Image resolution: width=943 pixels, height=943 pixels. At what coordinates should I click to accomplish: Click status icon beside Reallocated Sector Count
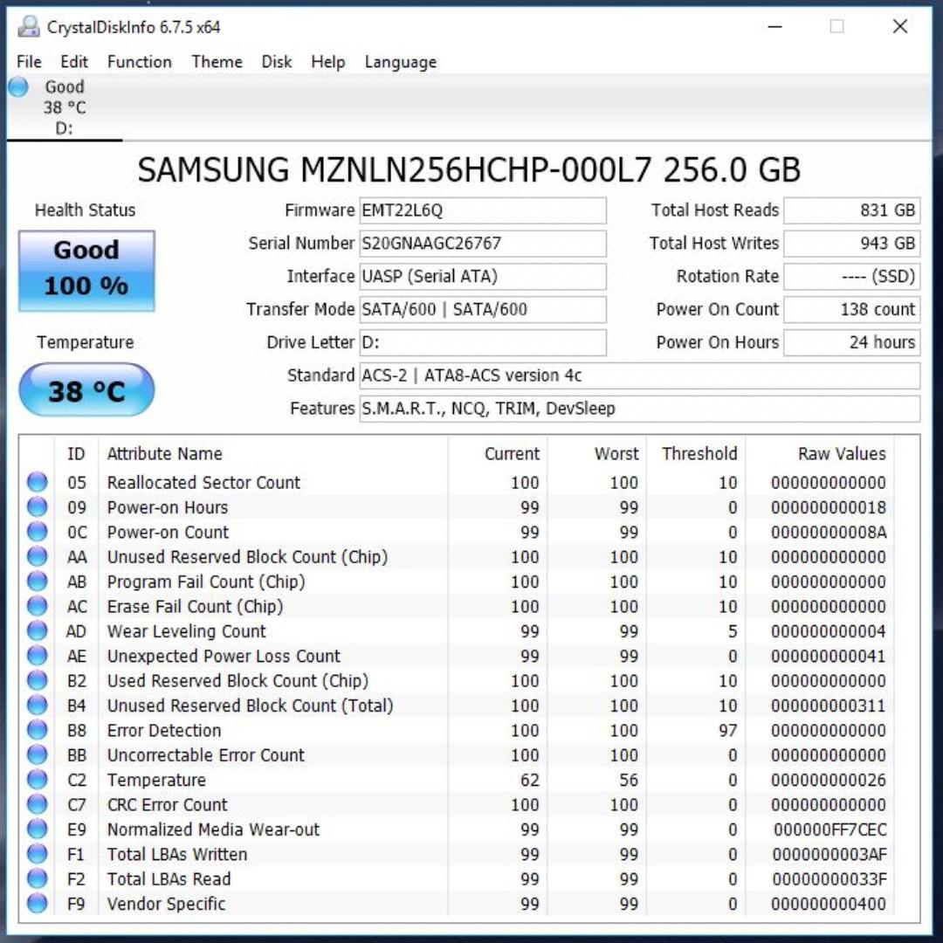37,482
